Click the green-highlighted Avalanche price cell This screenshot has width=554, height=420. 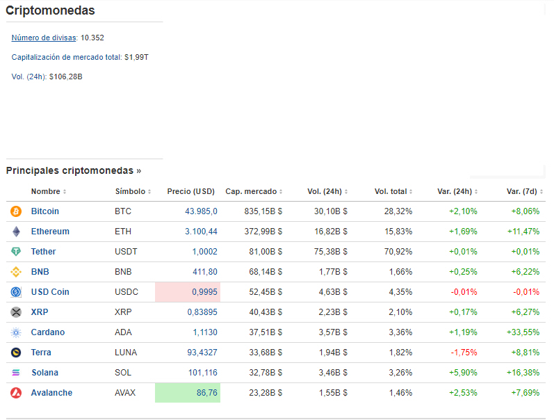188,393
